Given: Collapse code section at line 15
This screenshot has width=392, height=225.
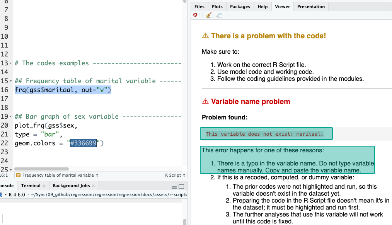Looking at the screenshot, I should click(x=10, y=81).
